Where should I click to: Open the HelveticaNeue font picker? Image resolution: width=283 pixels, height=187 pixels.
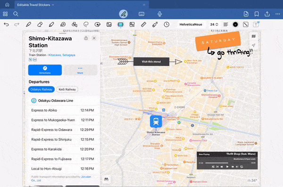point(191,24)
